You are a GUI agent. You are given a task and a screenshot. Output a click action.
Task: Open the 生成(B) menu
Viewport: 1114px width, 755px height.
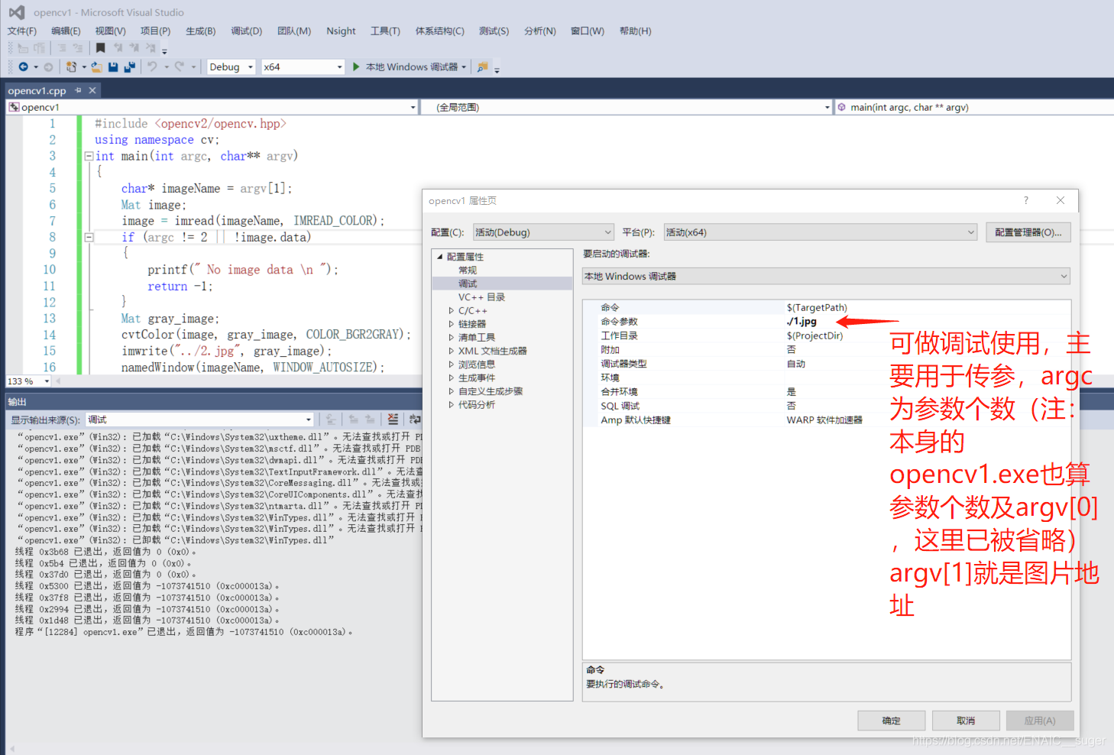point(201,31)
